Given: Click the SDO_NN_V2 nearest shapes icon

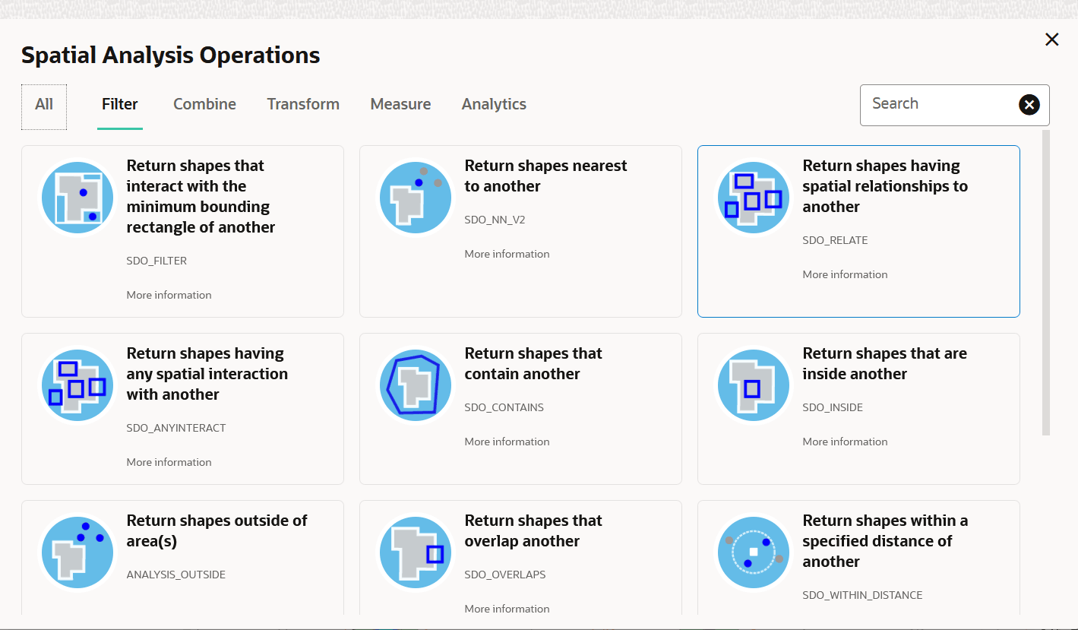Looking at the screenshot, I should (416, 198).
